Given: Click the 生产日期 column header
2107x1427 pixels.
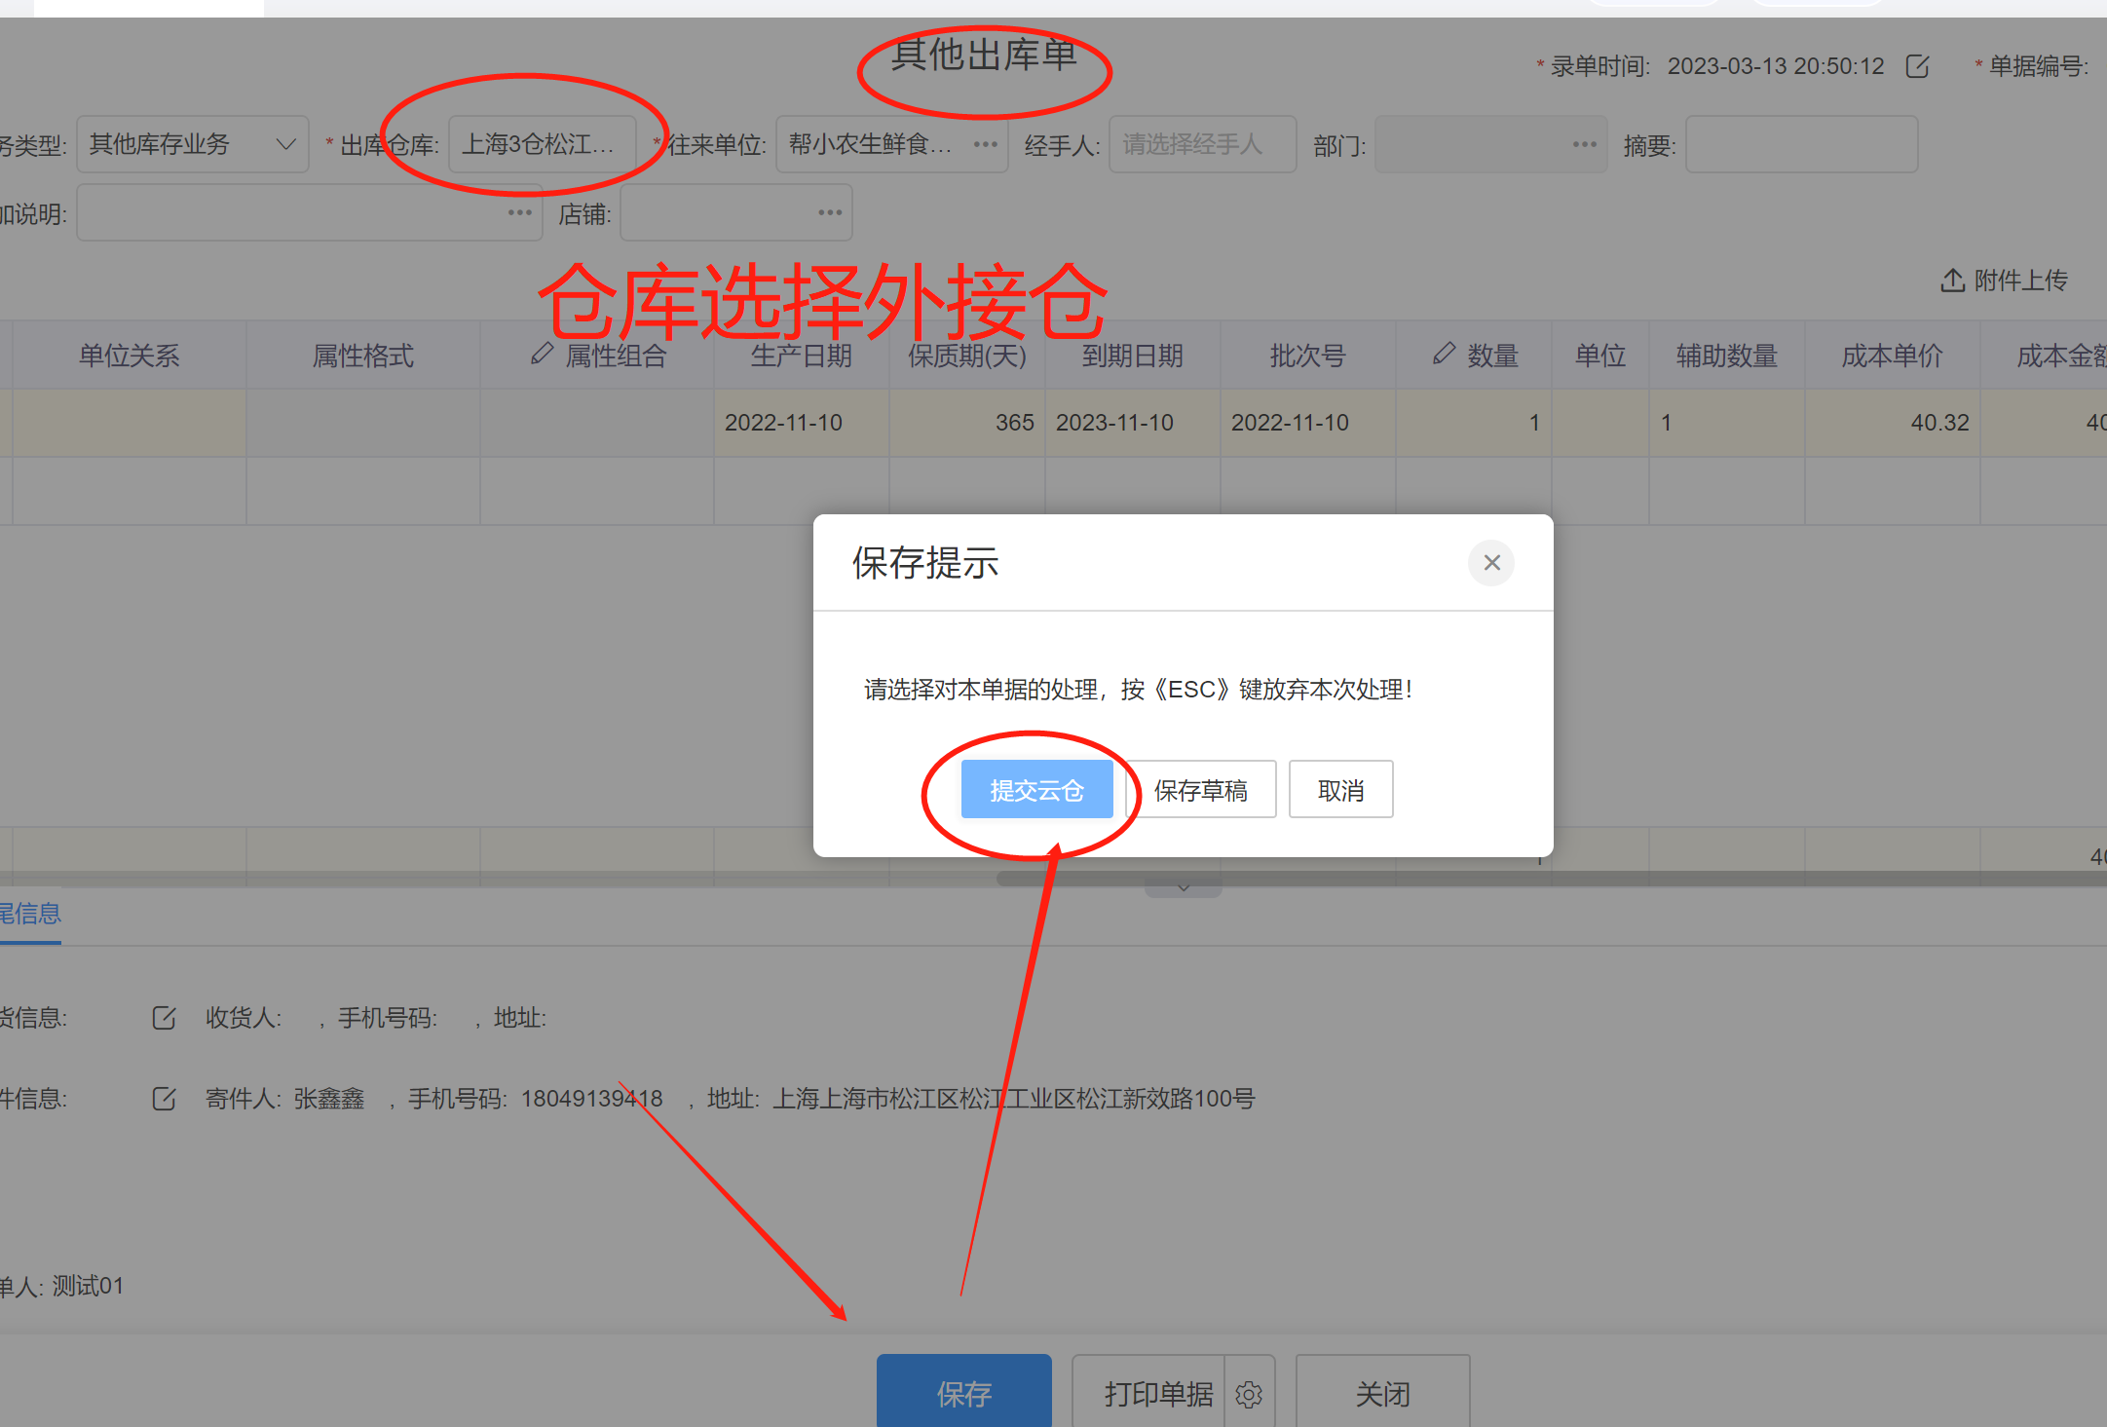Looking at the screenshot, I should [801, 356].
